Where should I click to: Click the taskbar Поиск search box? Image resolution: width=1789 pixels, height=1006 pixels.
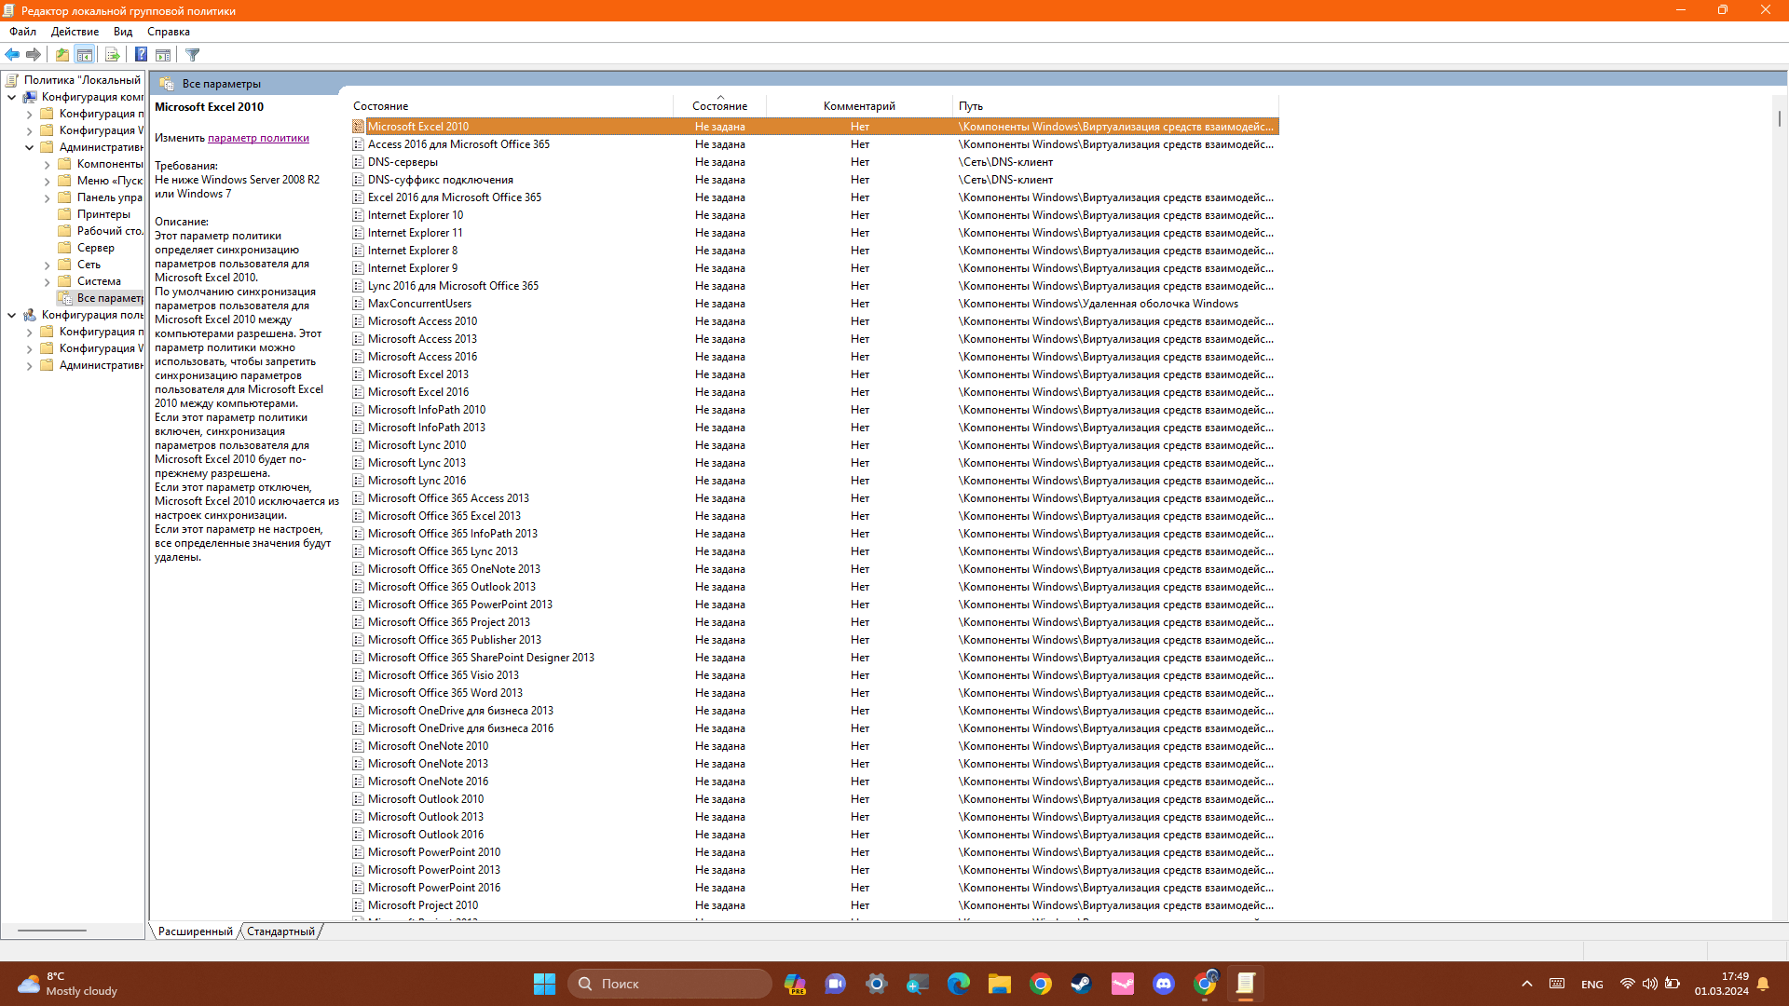(x=670, y=984)
